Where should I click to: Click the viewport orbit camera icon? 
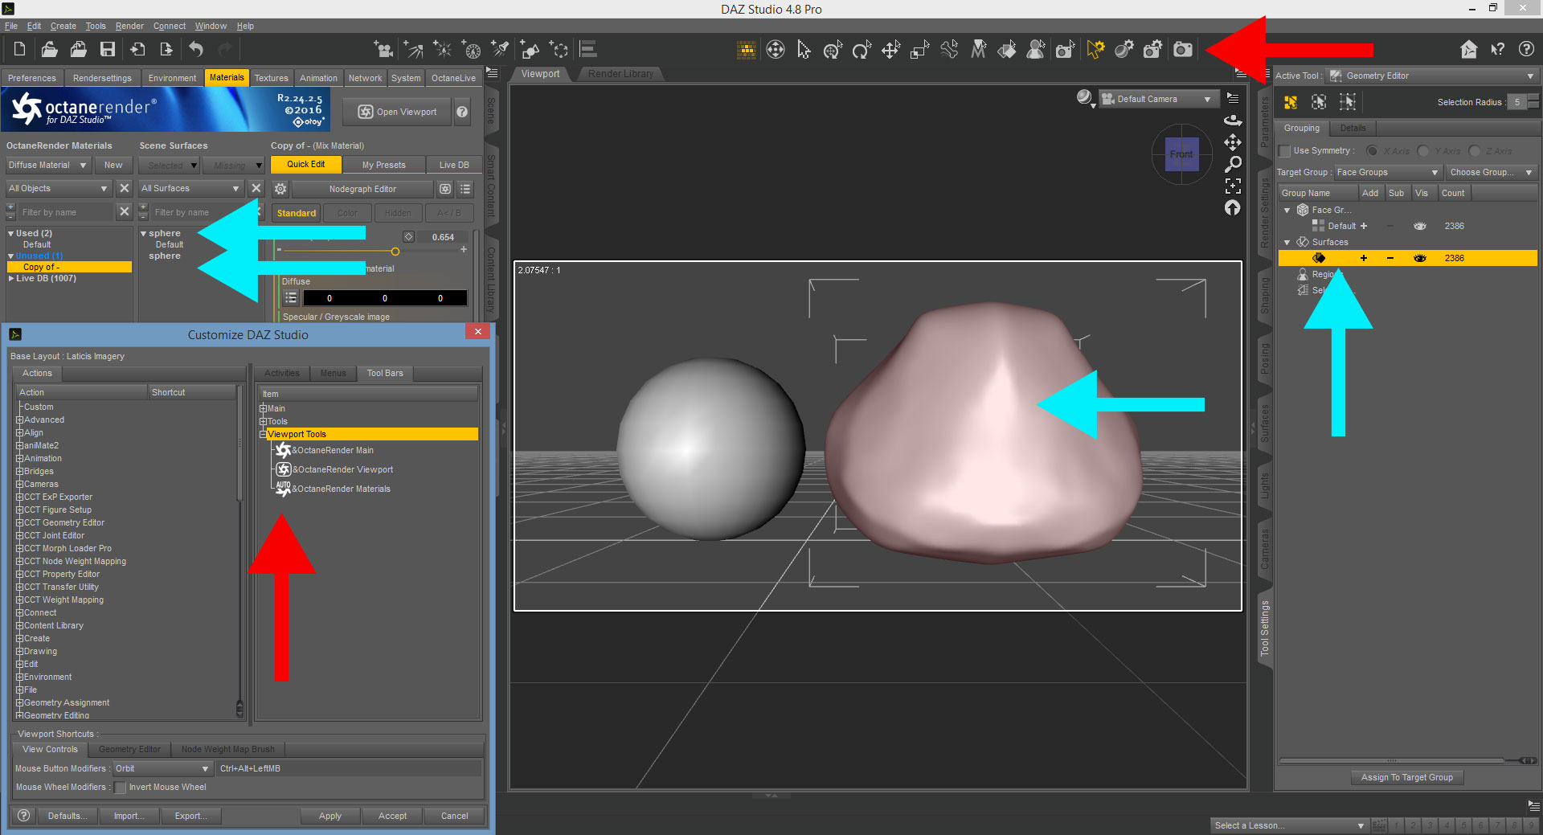pos(1233,121)
